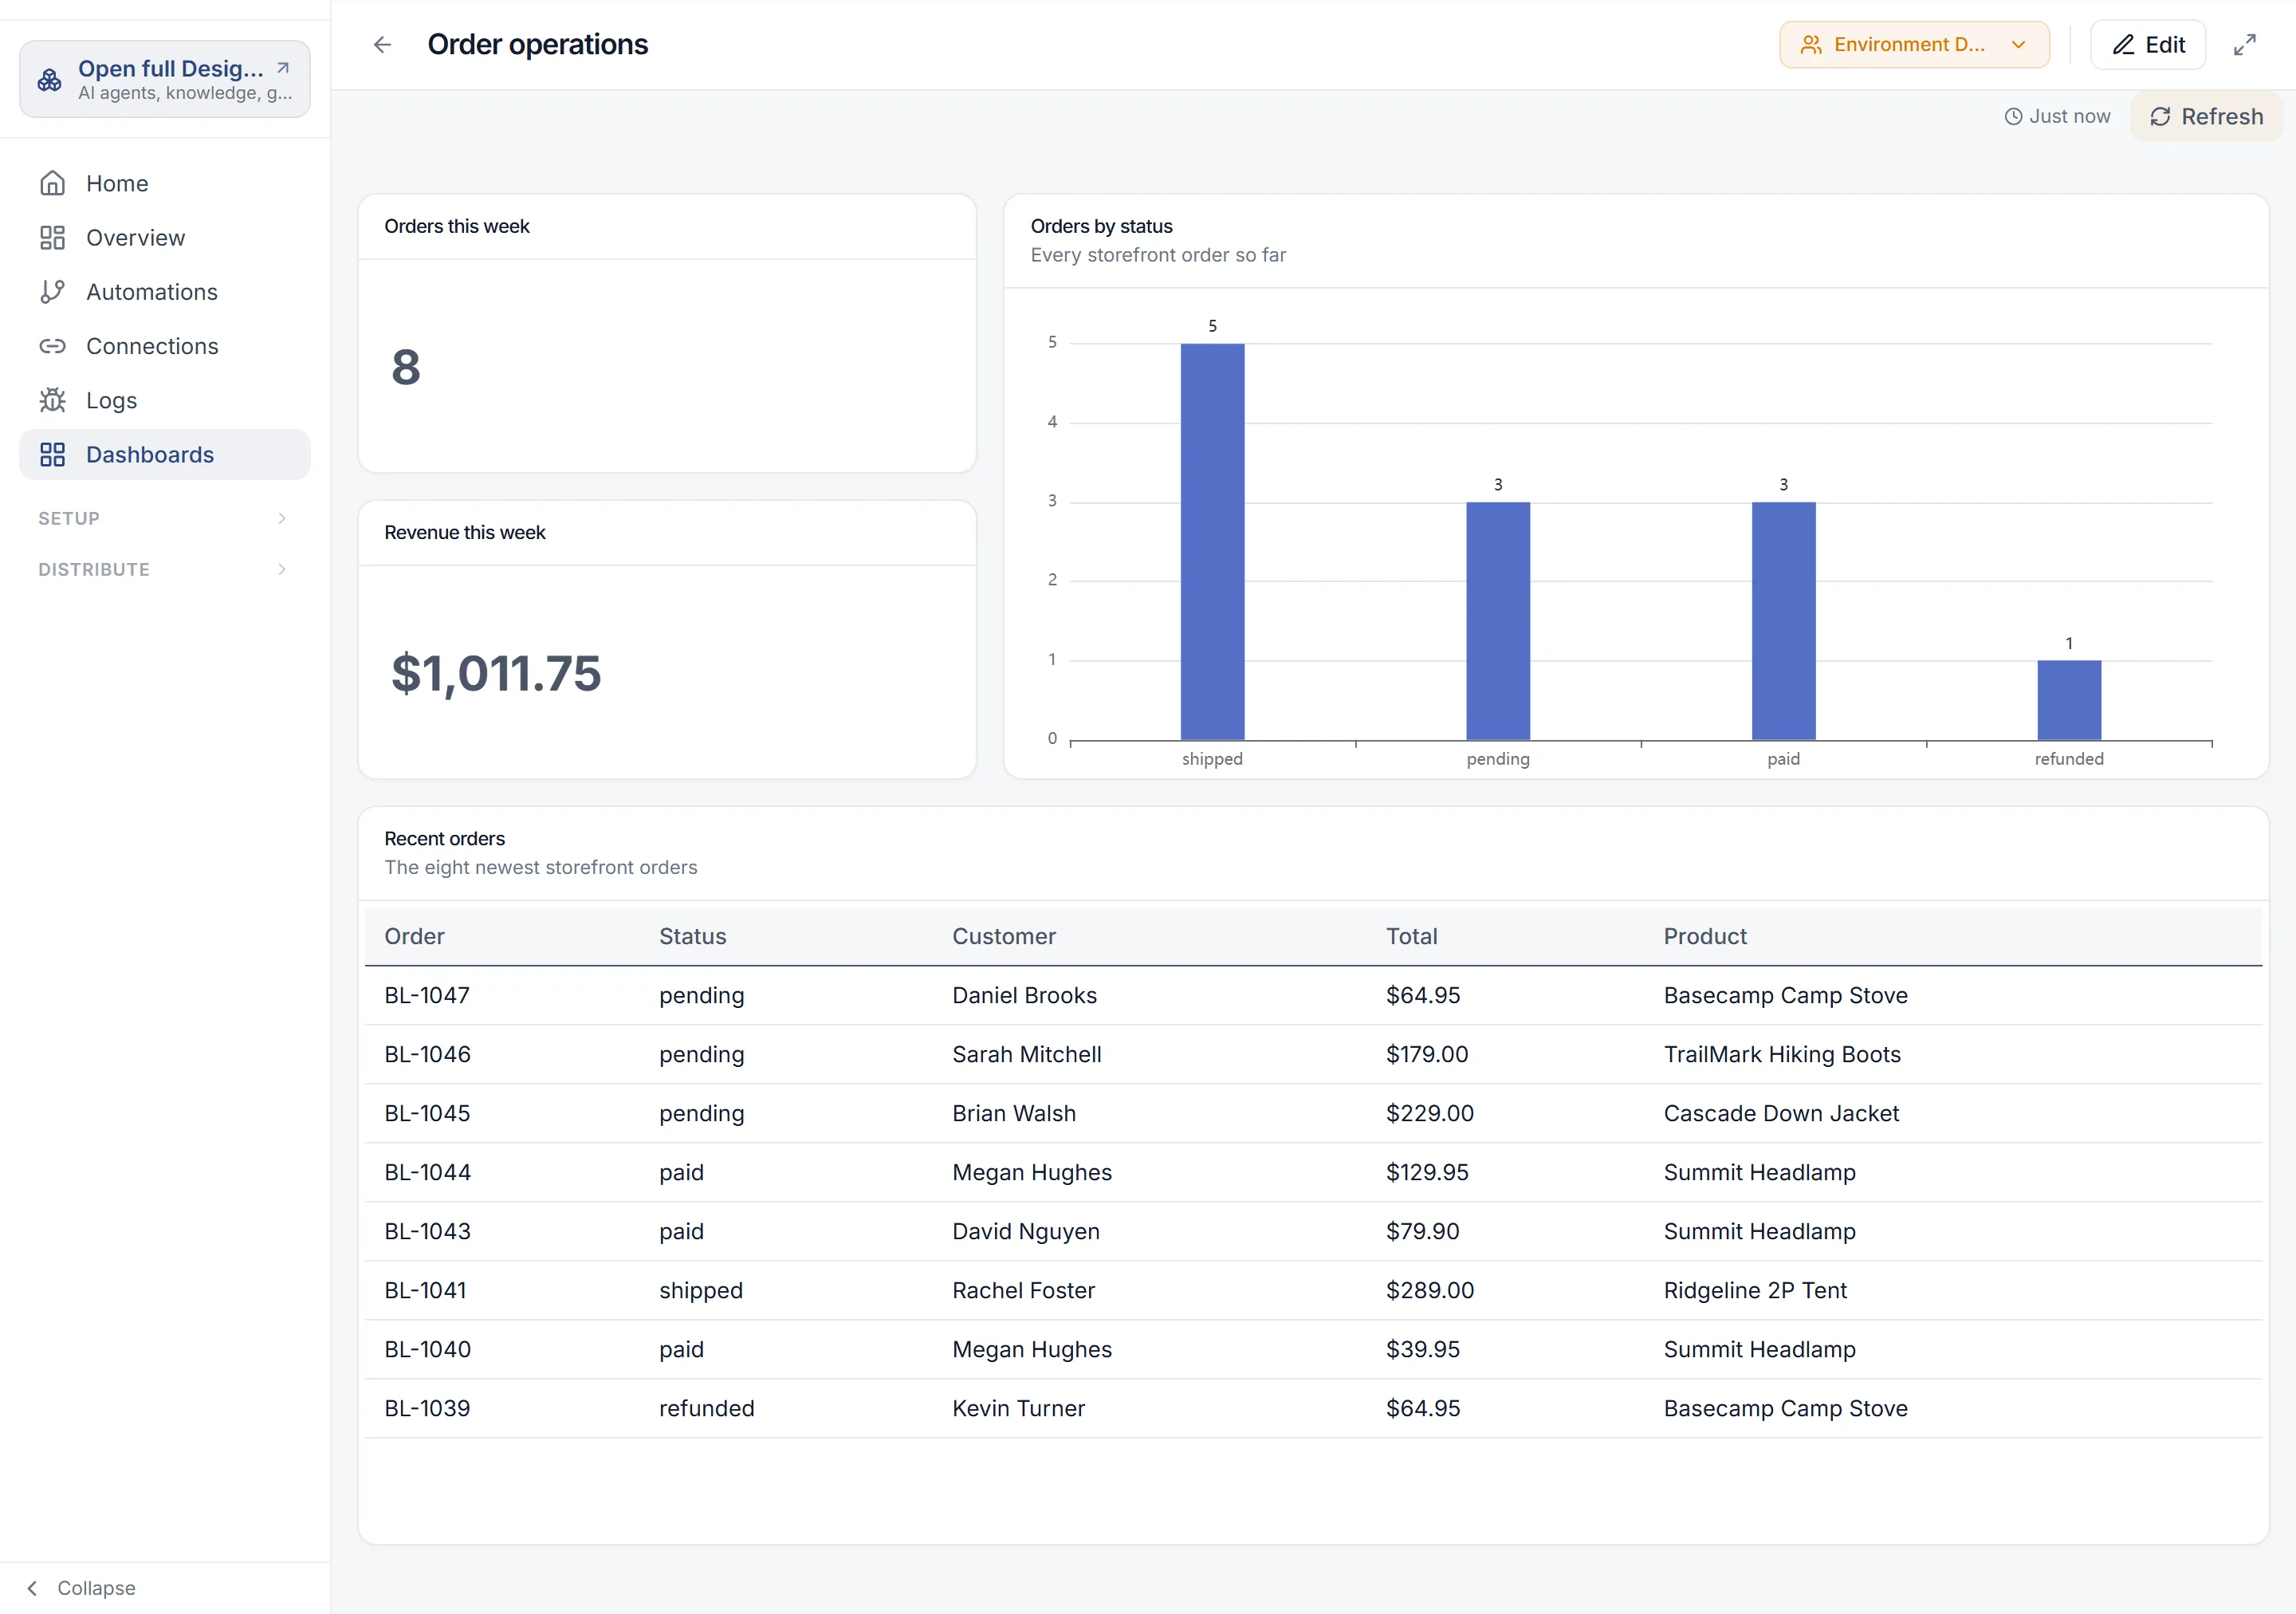Click order BL-1046 cell

pos(427,1055)
